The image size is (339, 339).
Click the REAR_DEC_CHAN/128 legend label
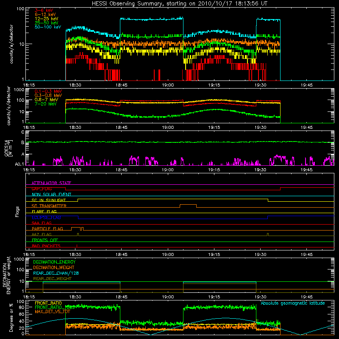coord(56,273)
